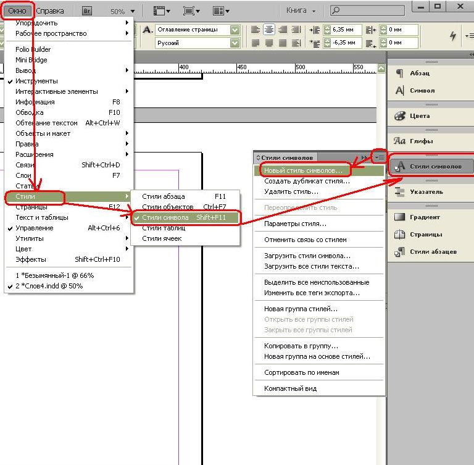Justify text with last line left
The width and height of the screenshot is (474, 465).
256,43
